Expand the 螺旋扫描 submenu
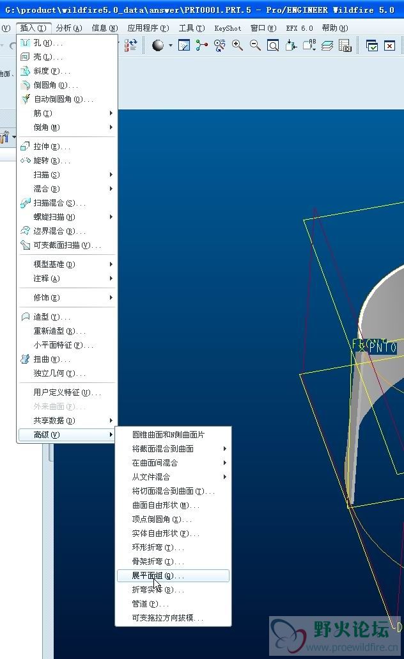404x659 pixels. click(67, 217)
